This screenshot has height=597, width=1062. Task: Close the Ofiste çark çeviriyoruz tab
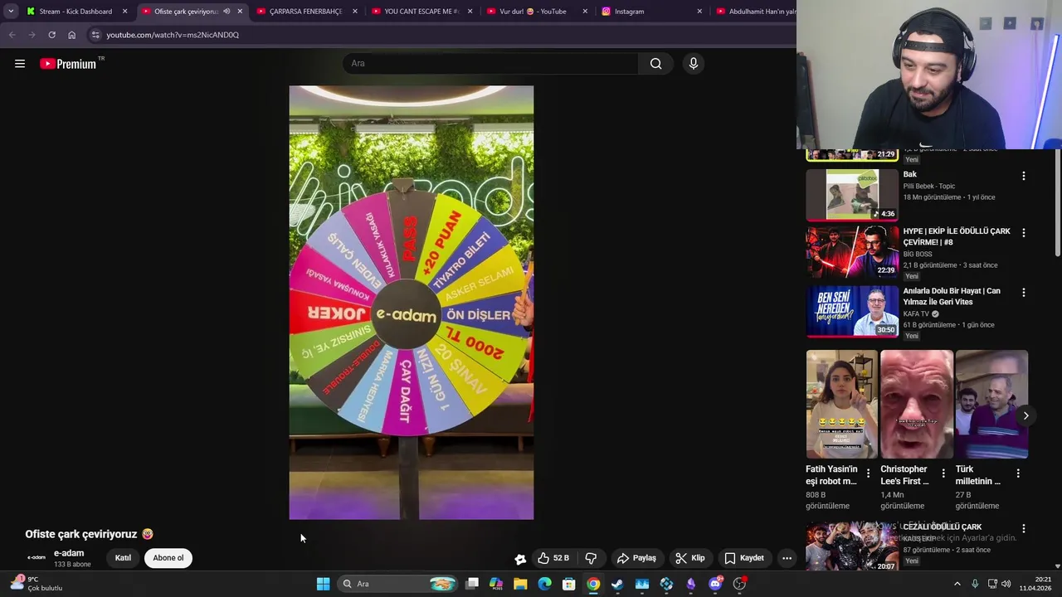coord(240,12)
